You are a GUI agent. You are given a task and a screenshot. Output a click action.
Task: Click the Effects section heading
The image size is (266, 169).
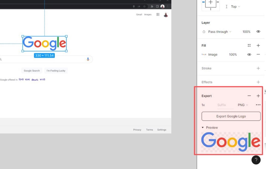[207, 82]
